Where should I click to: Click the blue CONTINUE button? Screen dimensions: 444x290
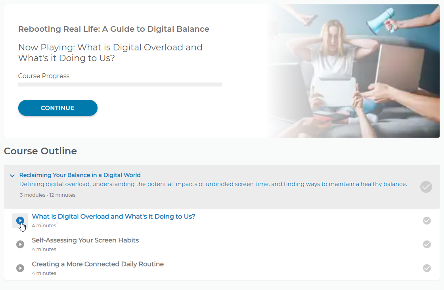coord(58,108)
